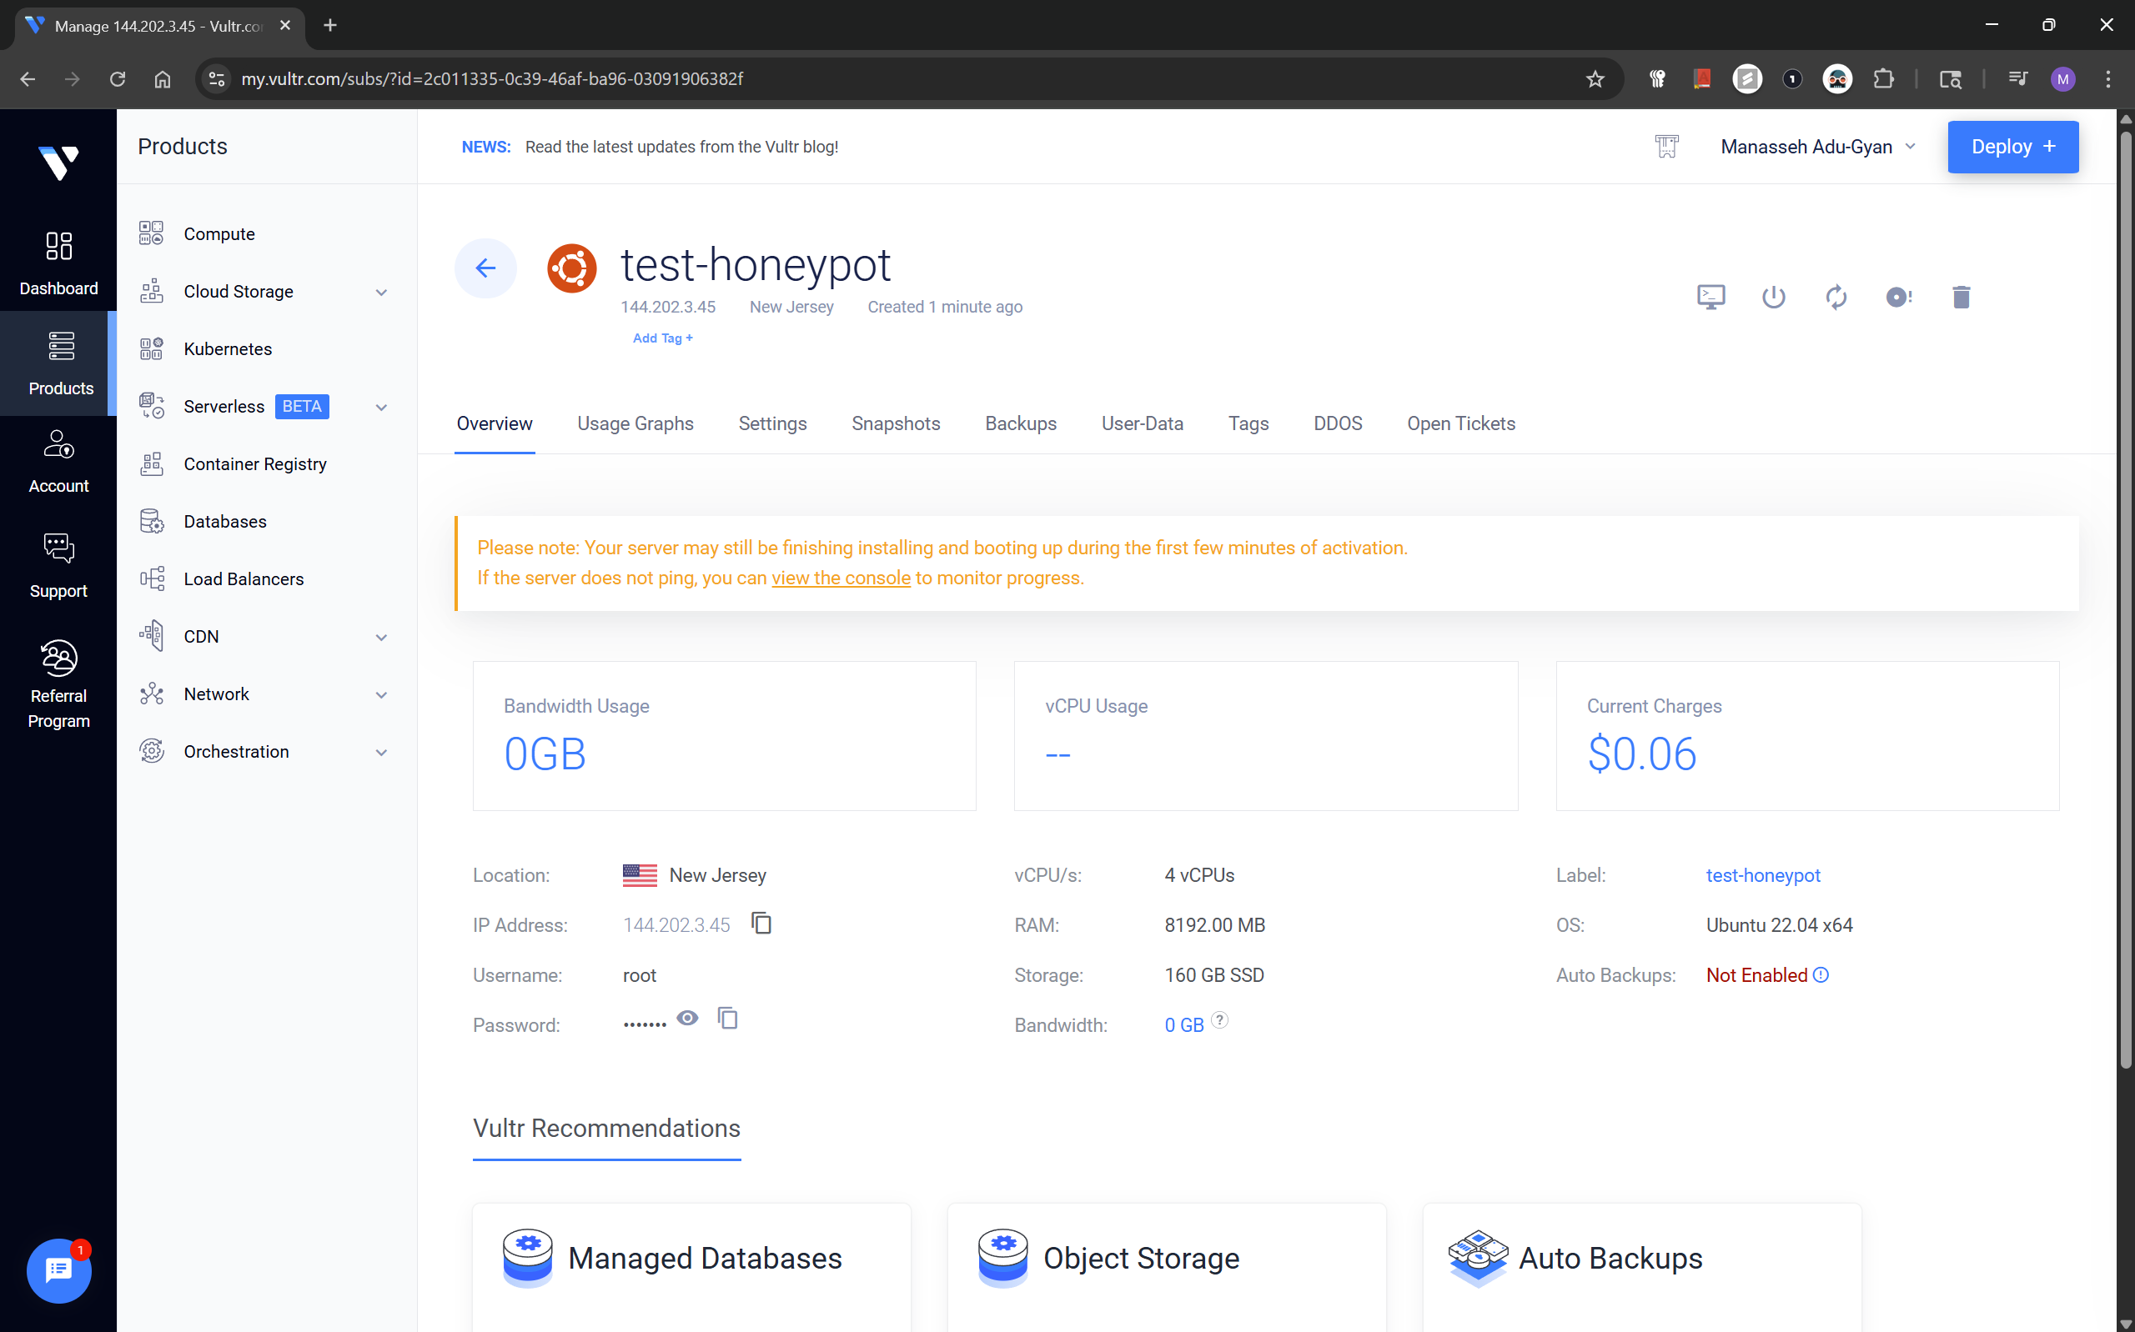Image resolution: width=2135 pixels, height=1332 pixels.
Task: Go to the Account section
Action: click(58, 462)
